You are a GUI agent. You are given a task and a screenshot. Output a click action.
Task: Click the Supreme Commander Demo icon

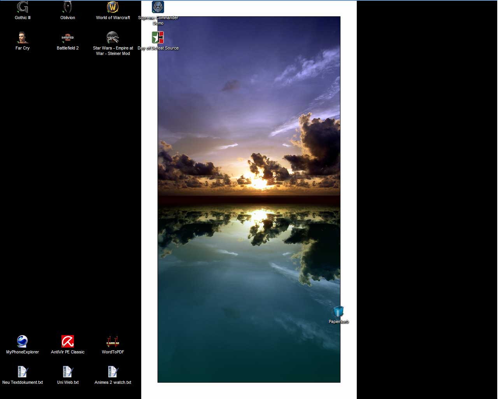pos(158,7)
